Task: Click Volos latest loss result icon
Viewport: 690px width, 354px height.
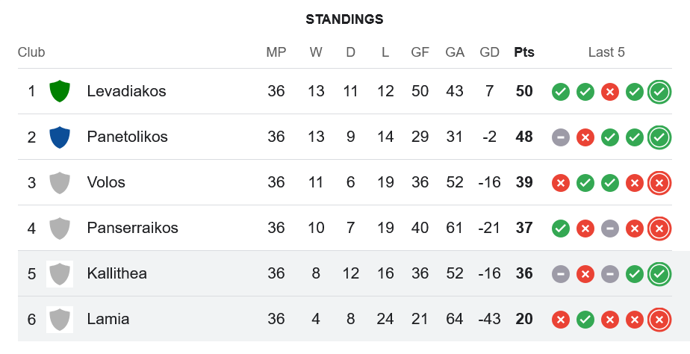Action: [659, 183]
